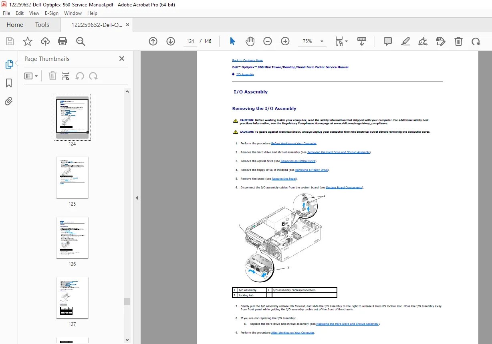Screen dimensions: 492x344
Task: Rotate the page with the clockwise arrow icon
Action: point(476,41)
